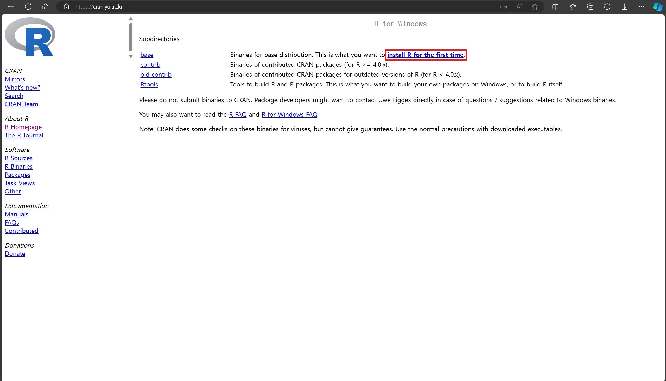
Task: Open the Mirrors link in sidebar
Action: (15, 79)
